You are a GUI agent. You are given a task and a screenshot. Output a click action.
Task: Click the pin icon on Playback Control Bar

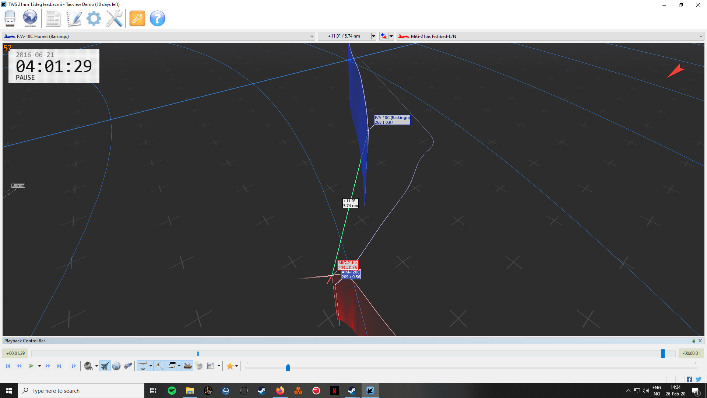[693, 341]
